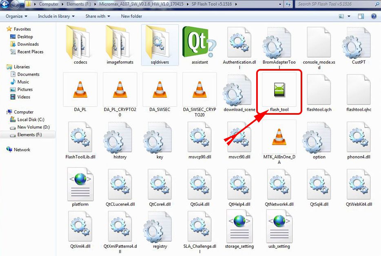The width and height of the screenshot is (381, 256).
Task: Select the console_mode.xsd file
Action: point(319,47)
